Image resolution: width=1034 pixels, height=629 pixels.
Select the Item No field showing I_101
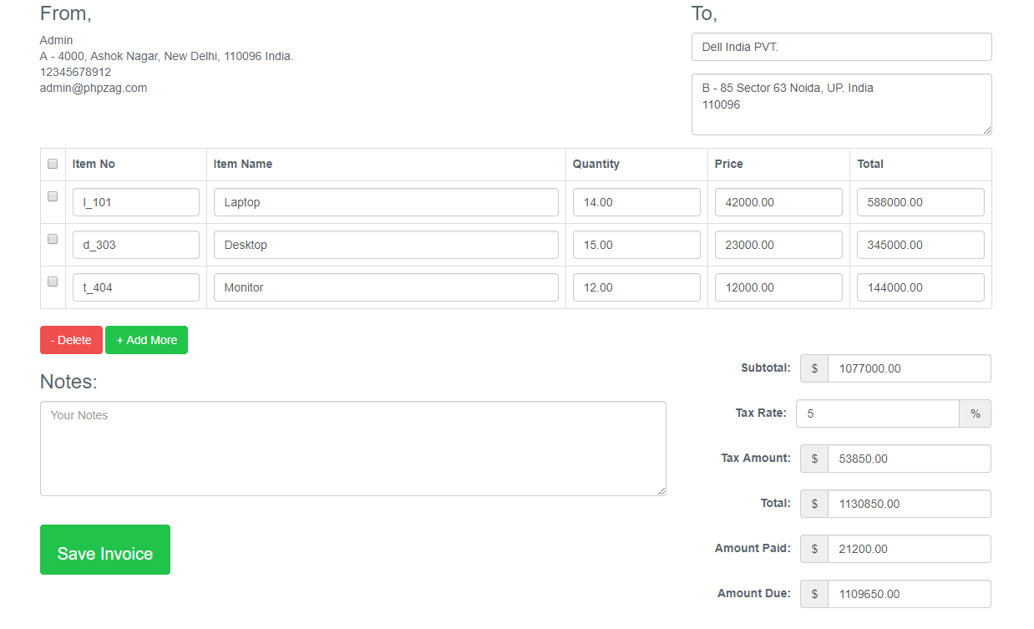coord(135,201)
